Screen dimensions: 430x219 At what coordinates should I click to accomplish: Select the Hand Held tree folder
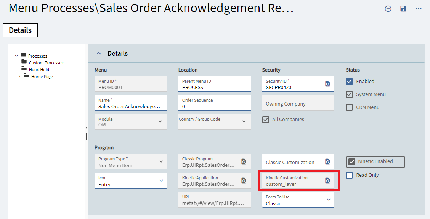[x=39, y=70]
